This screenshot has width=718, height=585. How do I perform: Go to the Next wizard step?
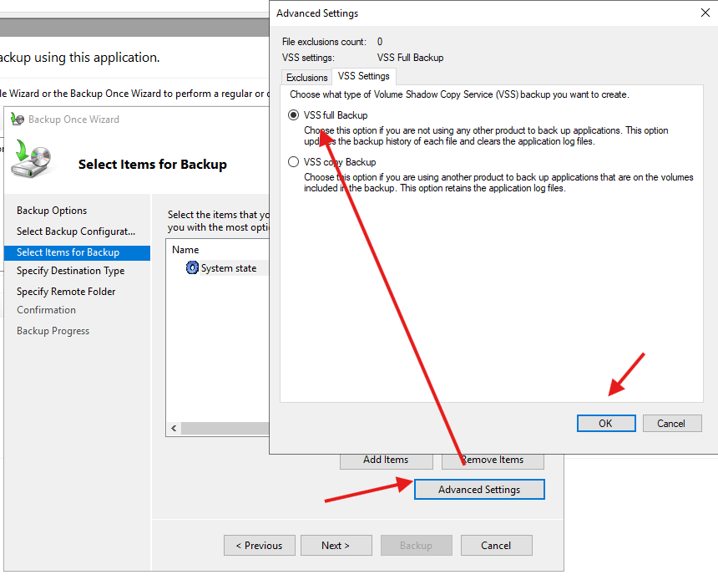point(336,546)
